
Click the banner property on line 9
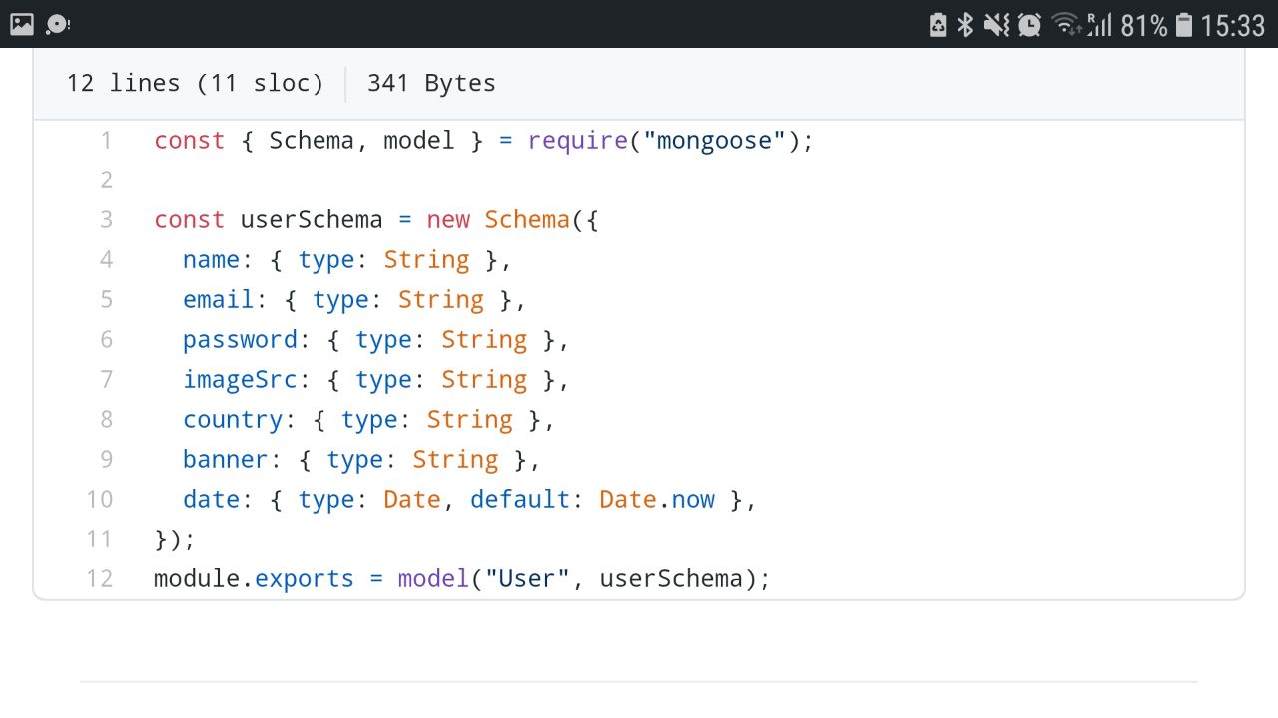226,460
